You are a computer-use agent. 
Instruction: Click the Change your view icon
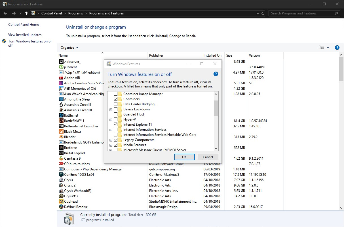click(x=321, y=48)
